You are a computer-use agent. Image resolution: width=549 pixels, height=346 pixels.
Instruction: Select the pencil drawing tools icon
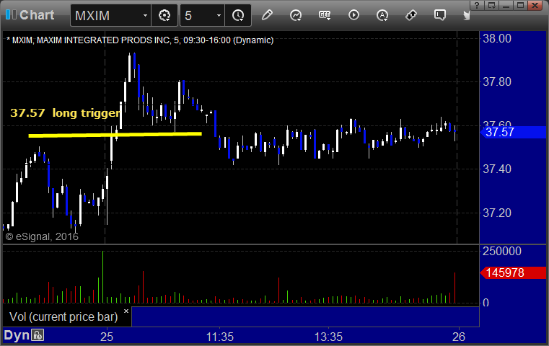(267, 15)
